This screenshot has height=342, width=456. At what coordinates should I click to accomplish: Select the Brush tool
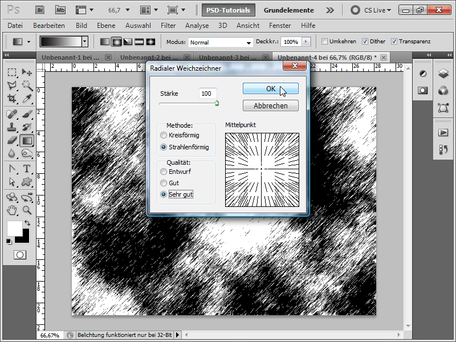[x=27, y=114]
